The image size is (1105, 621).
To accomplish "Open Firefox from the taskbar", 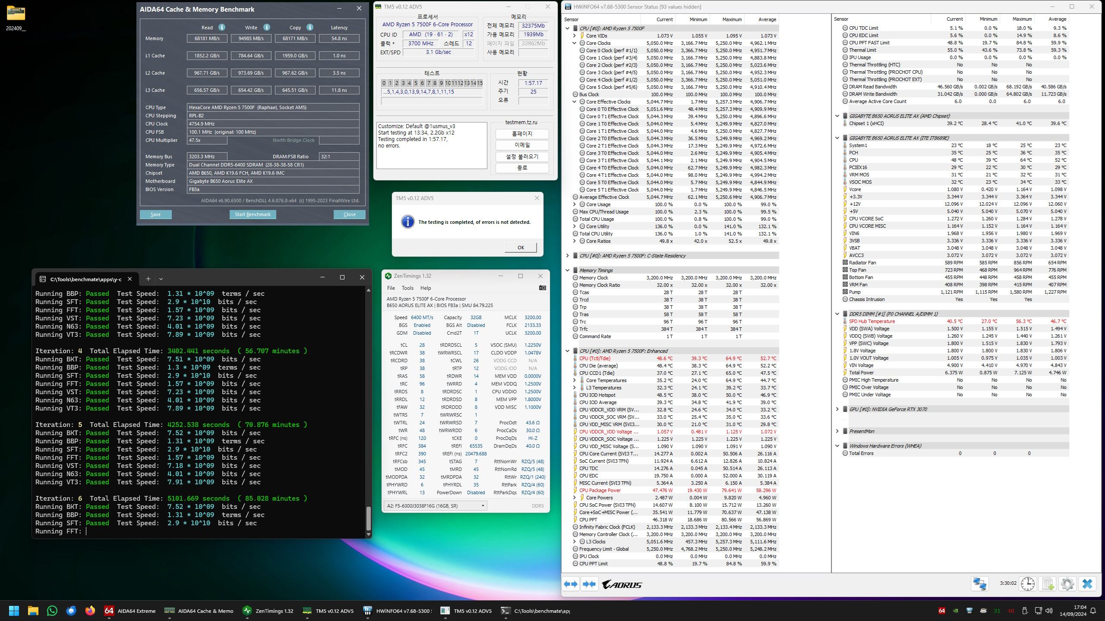I will (x=90, y=611).
